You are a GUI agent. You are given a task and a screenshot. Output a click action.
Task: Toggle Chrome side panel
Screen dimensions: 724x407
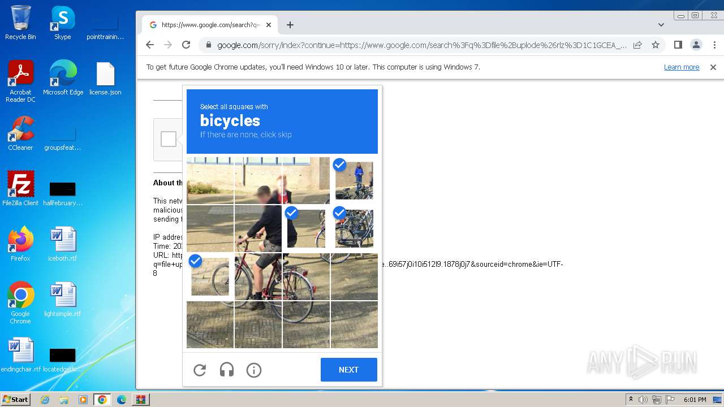(678, 45)
